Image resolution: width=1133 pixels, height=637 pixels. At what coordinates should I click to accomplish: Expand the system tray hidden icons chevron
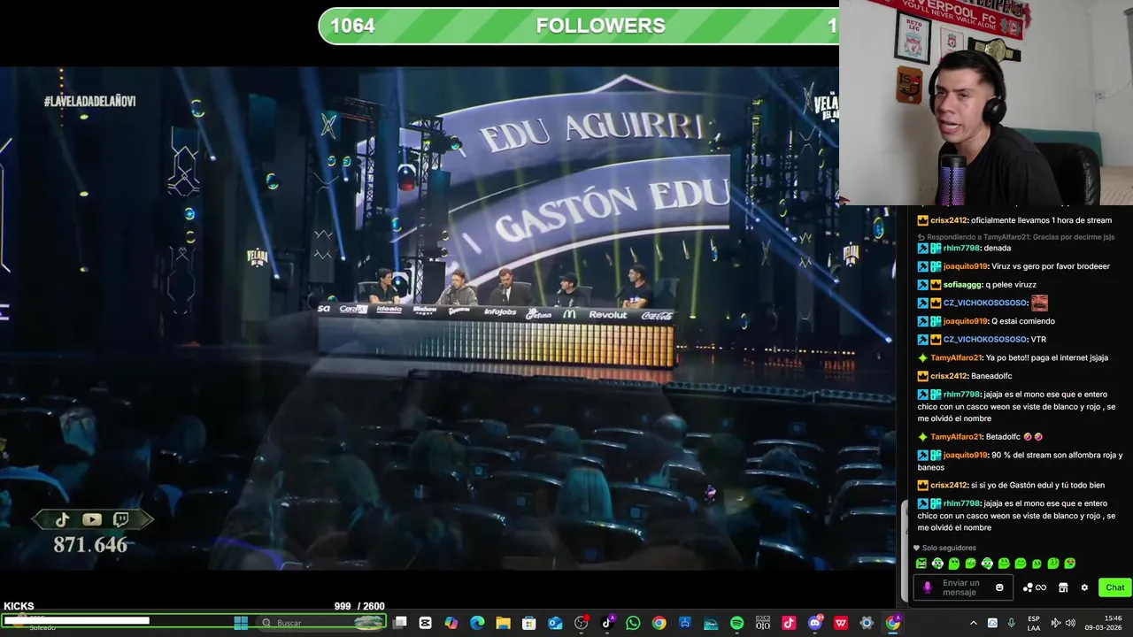click(x=974, y=623)
